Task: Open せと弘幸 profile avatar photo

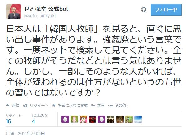Action: [x=13, y=12]
